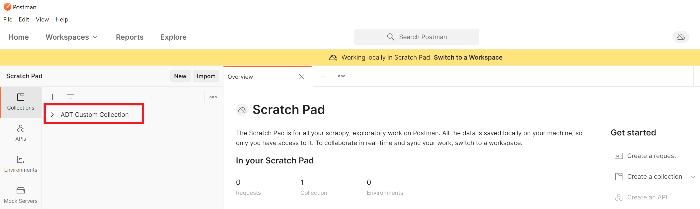Open the collections view more options ellipsis
Viewport: 700px width, 209px height.
pyautogui.click(x=213, y=97)
